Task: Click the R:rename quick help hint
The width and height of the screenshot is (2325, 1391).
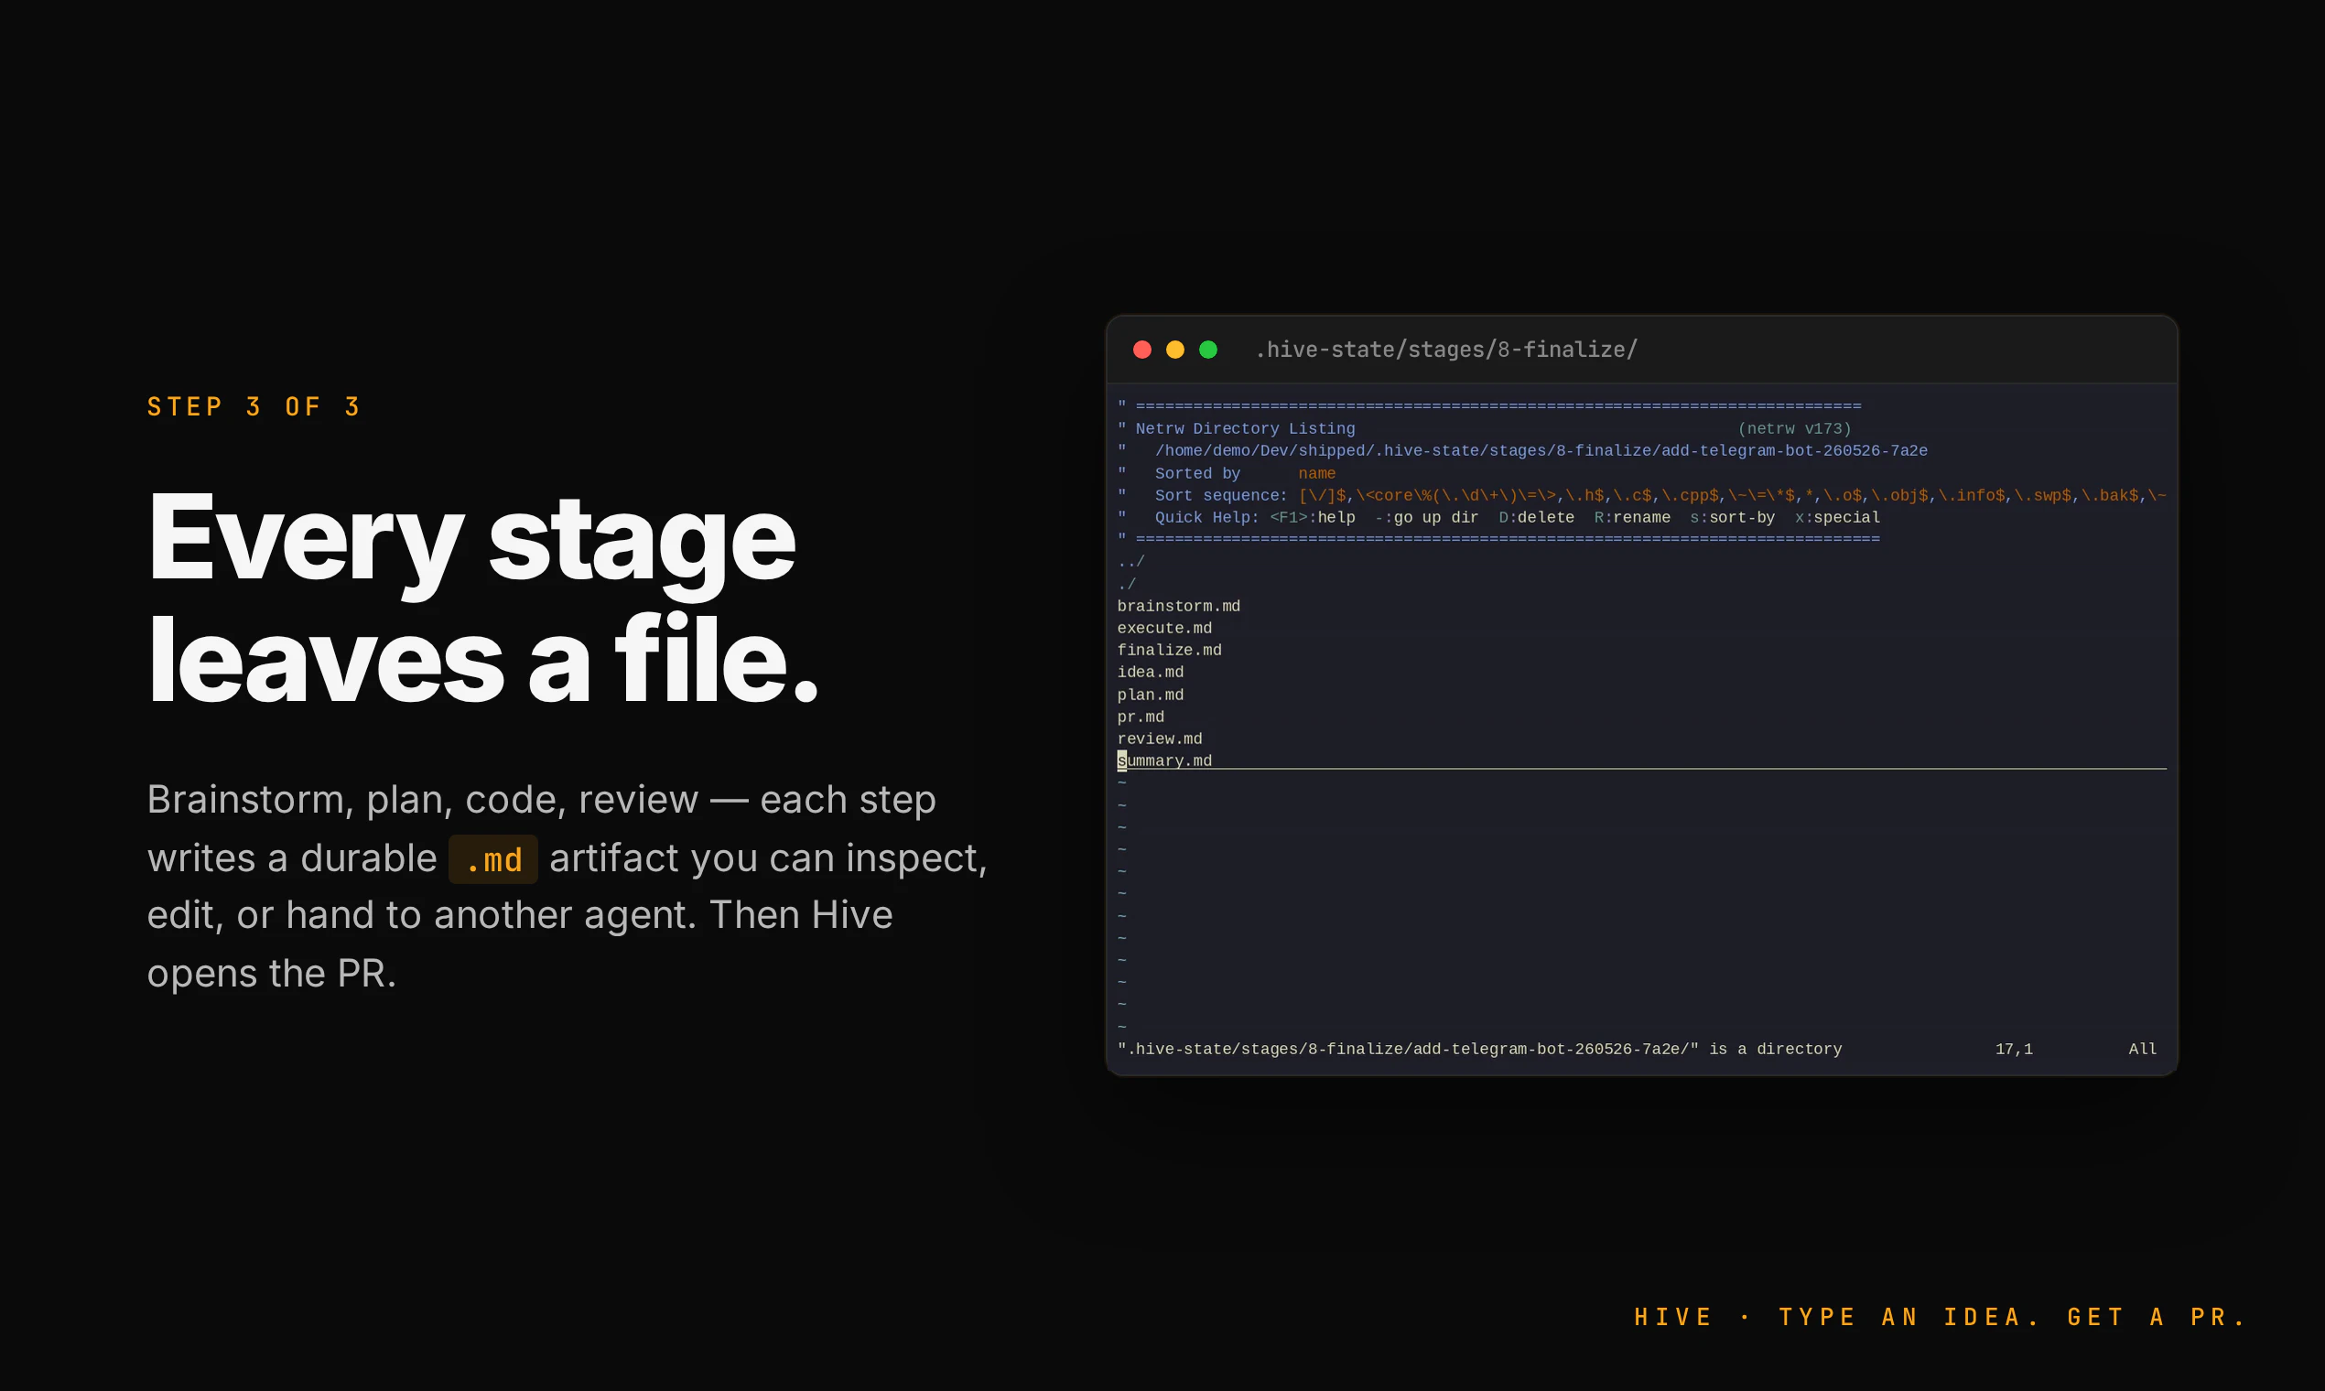Action: coord(1632,517)
